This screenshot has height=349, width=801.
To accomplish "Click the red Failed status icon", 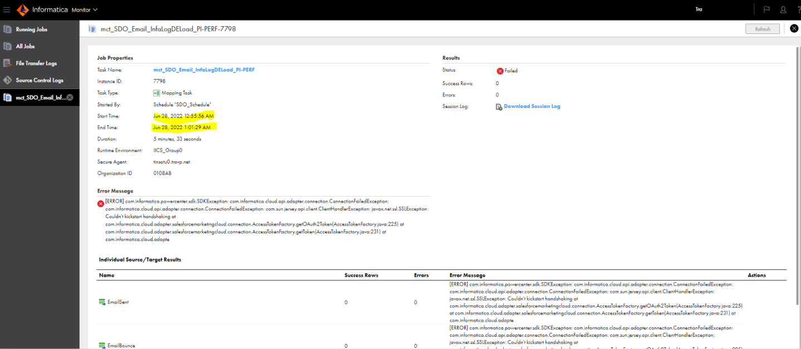I will click(x=500, y=71).
